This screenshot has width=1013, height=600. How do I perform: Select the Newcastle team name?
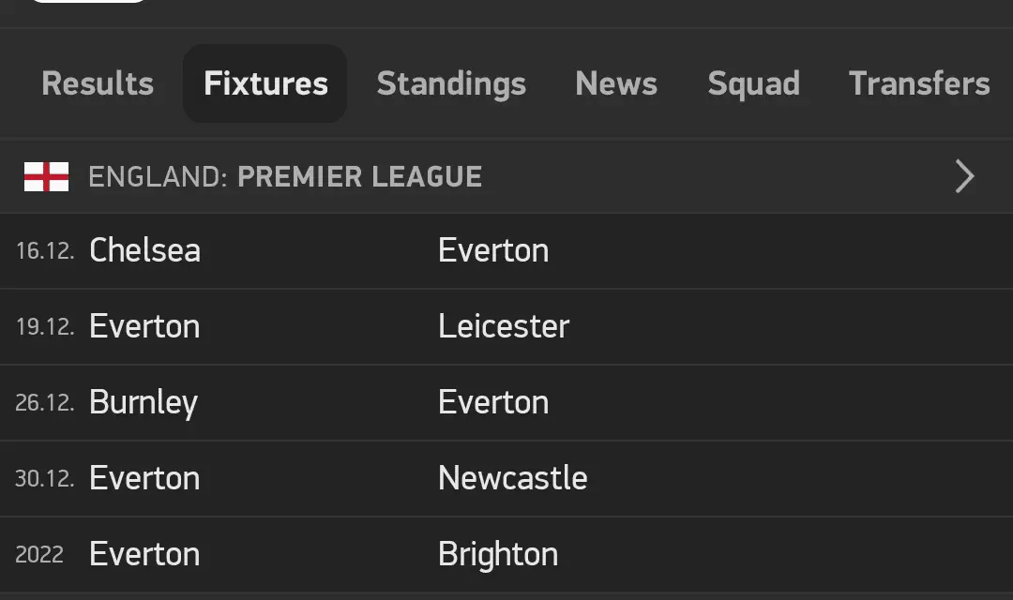click(513, 478)
